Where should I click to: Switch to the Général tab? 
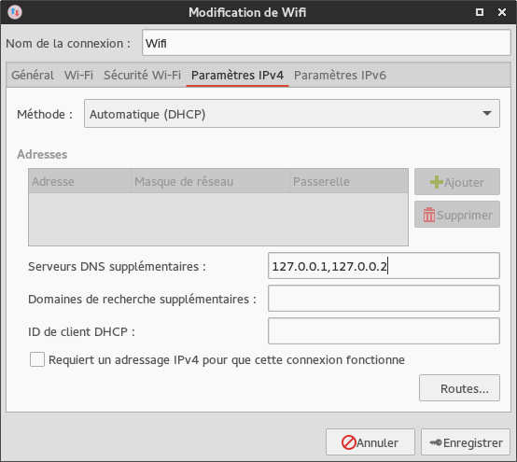tap(33, 76)
